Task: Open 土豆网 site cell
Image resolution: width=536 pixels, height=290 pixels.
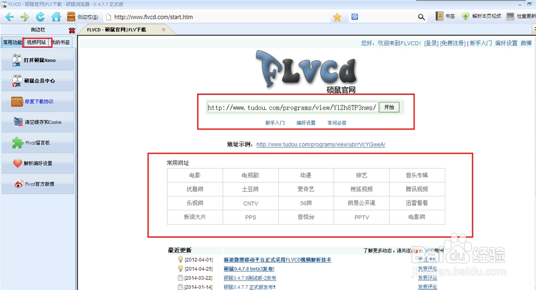Action: (x=250, y=189)
